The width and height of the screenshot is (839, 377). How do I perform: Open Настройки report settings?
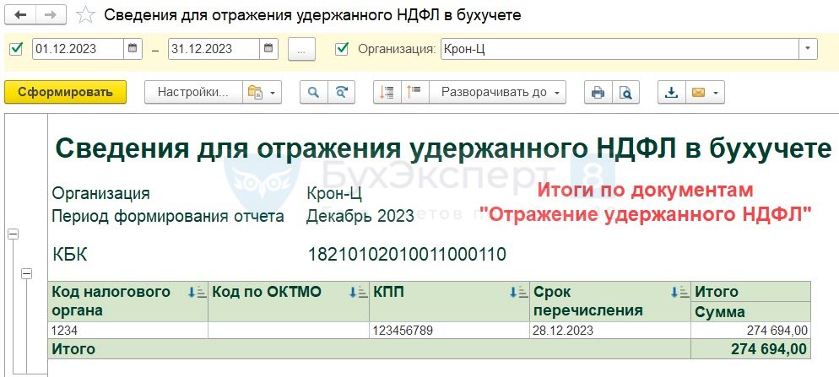(x=193, y=92)
